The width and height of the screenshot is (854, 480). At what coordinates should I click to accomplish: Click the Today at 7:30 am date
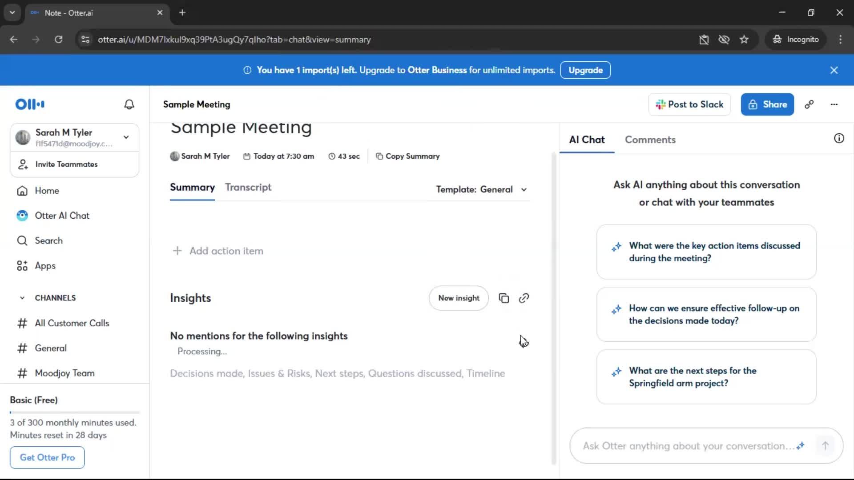pos(278,156)
